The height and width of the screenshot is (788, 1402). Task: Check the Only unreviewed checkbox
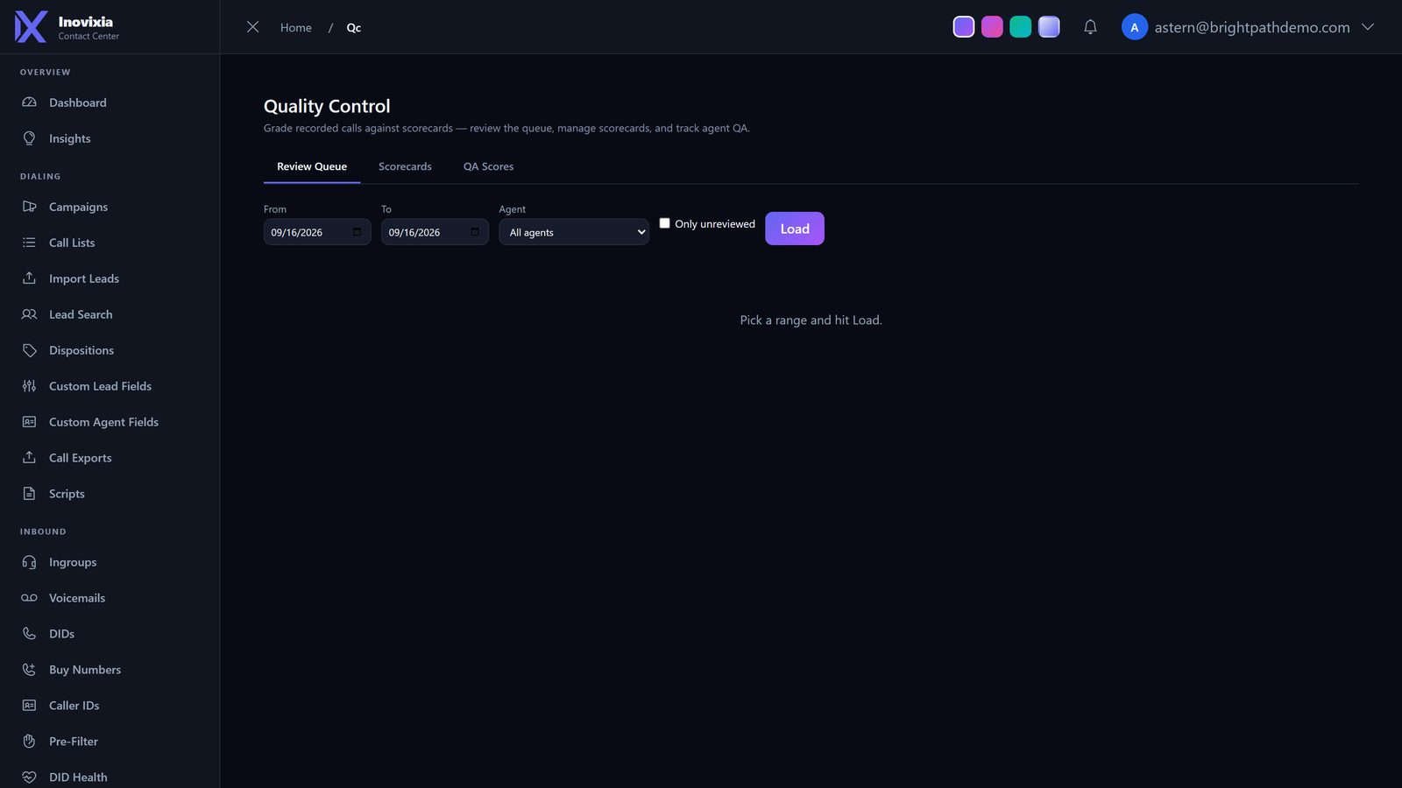pos(664,223)
